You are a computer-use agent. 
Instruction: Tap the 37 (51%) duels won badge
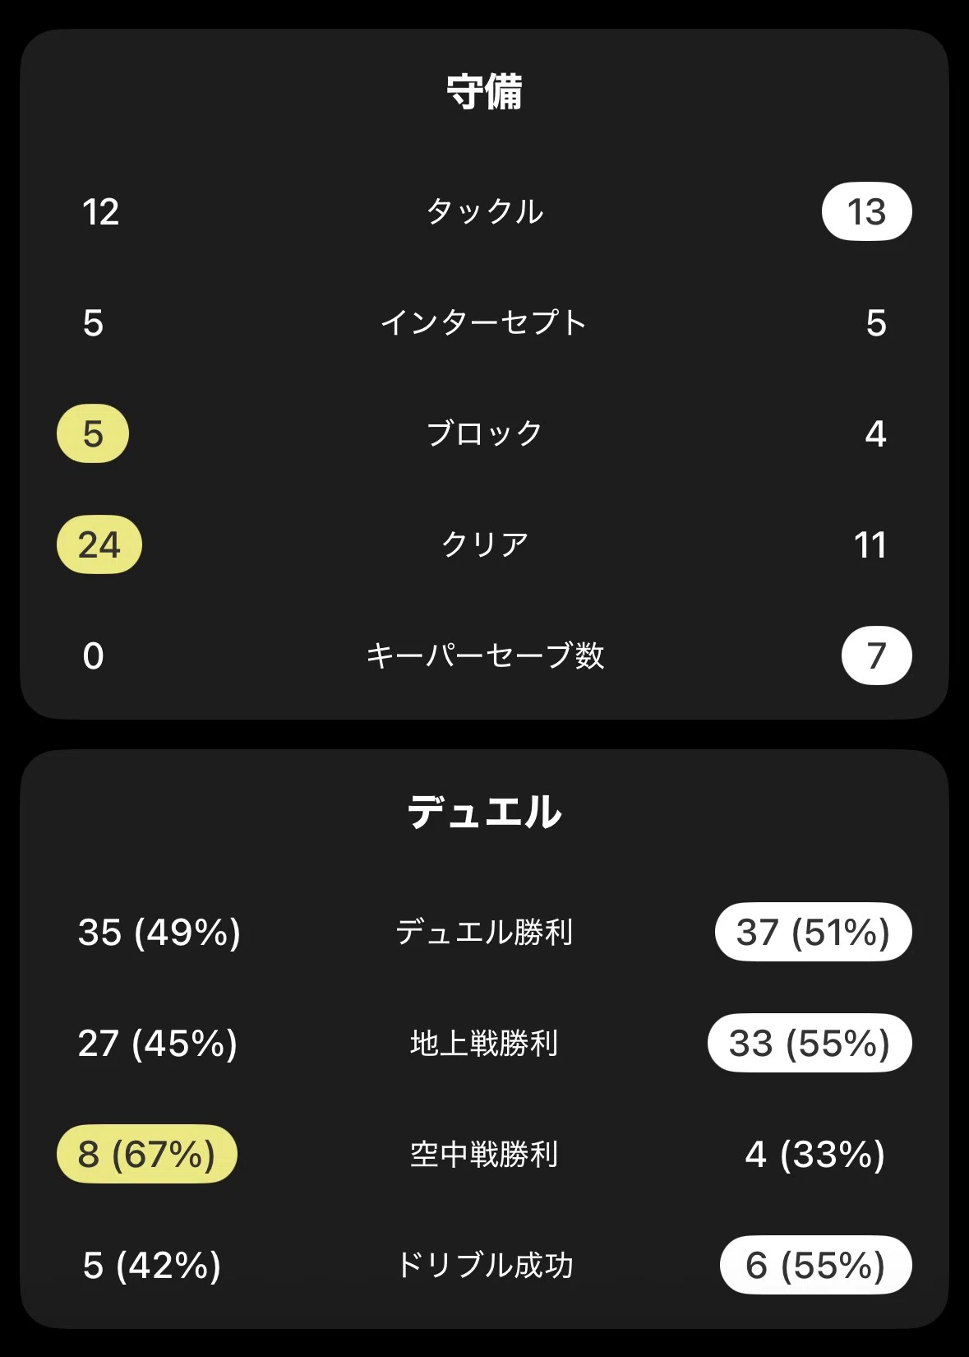click(x=814, y=932)
